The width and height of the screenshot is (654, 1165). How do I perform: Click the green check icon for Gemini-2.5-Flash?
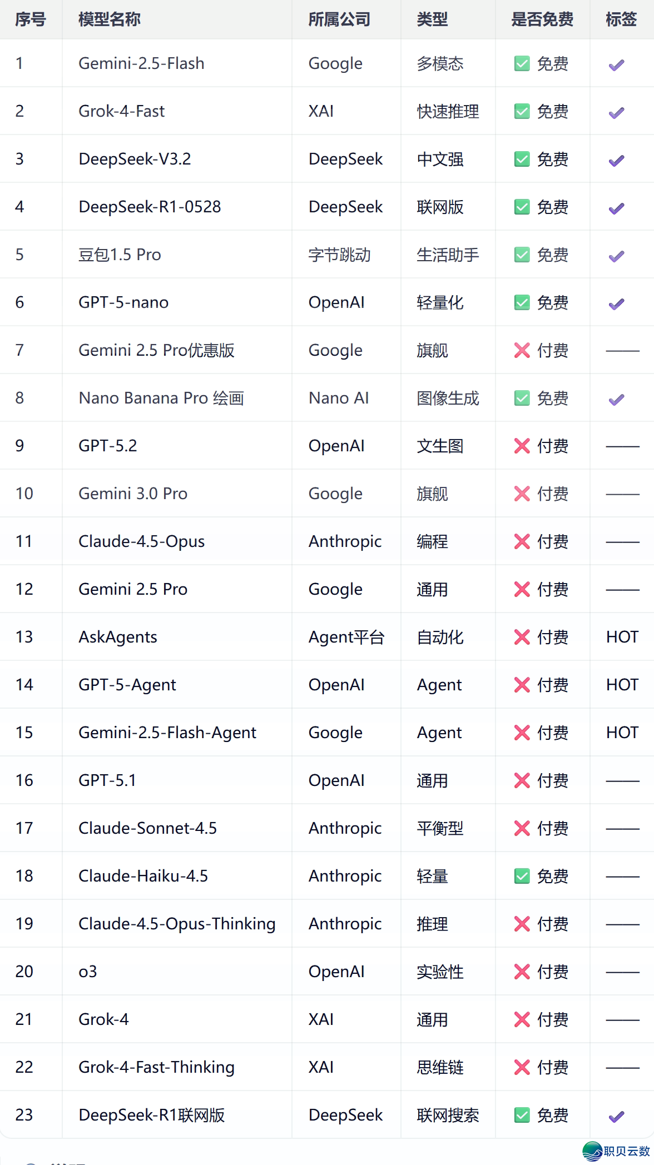coord(522,63)
